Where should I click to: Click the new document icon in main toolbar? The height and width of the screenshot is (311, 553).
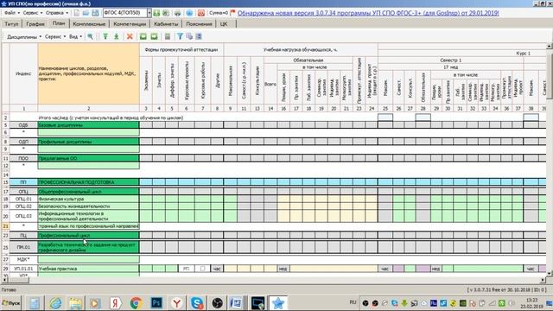(x=77, y=13)
